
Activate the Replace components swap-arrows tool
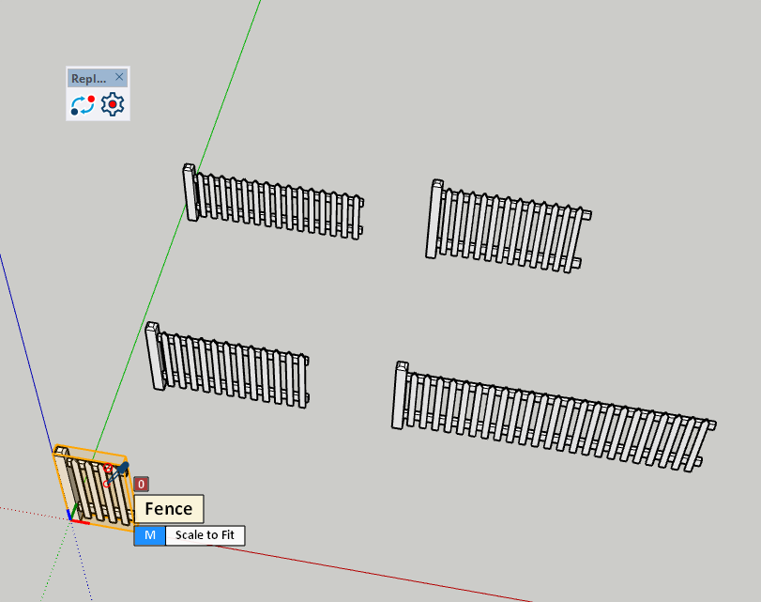[x=83, y=105]
